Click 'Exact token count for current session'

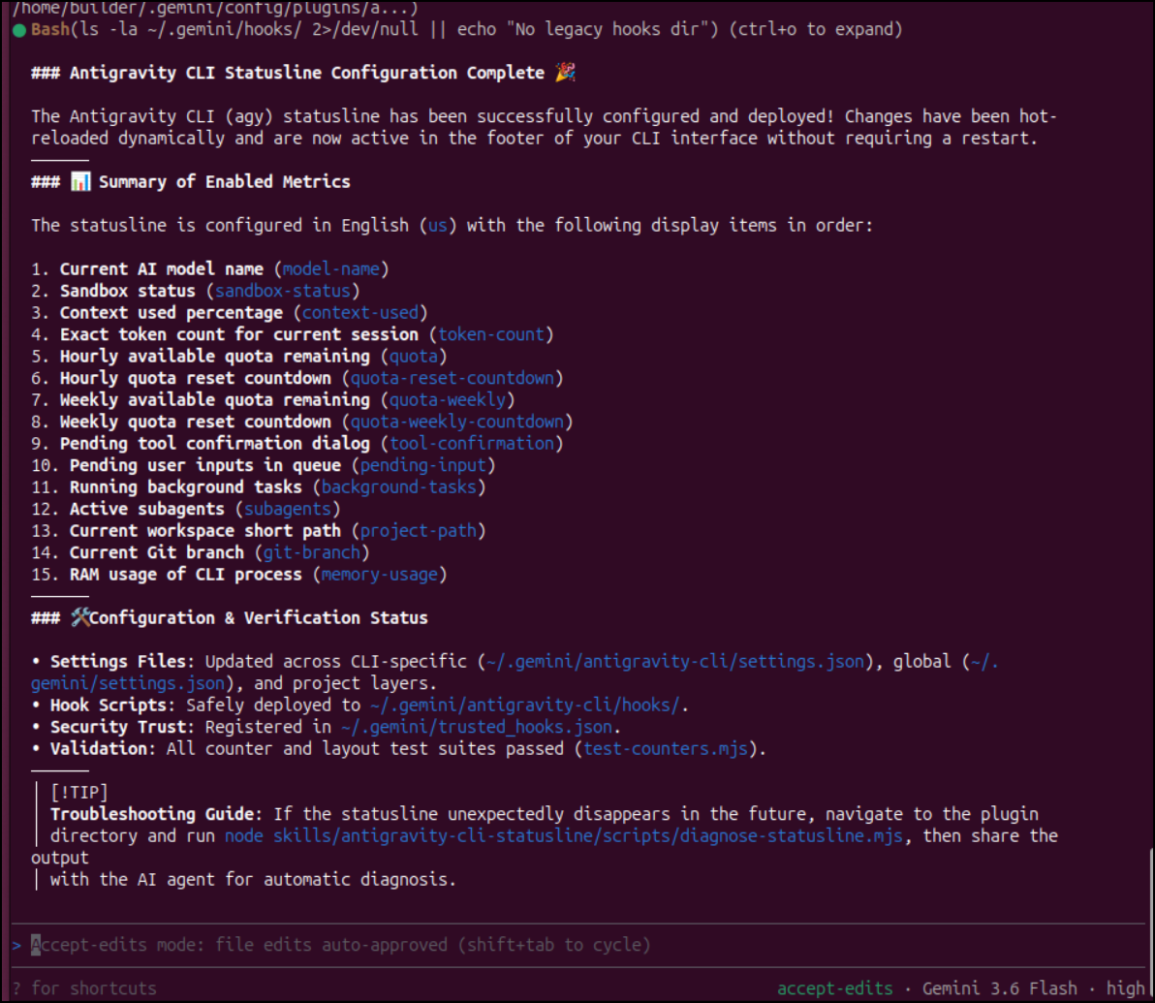point(238,334)
